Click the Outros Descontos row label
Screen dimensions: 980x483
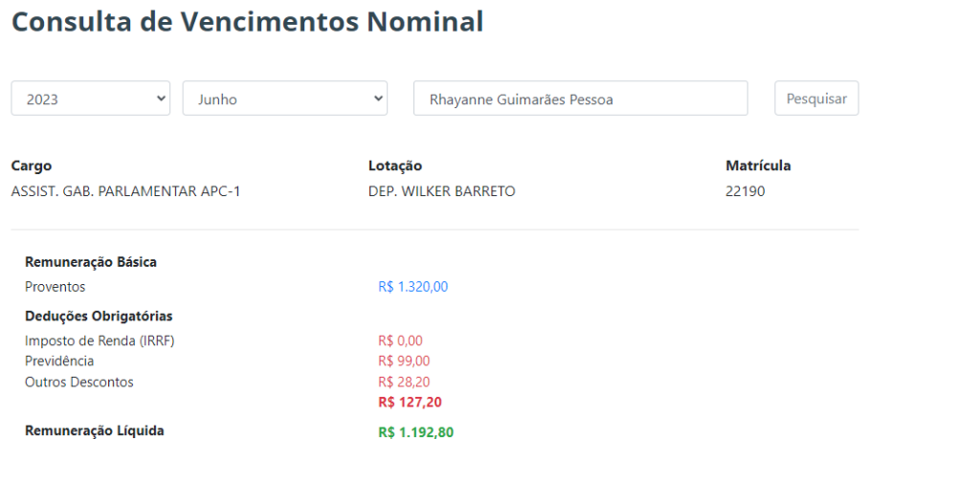[79, 382]
